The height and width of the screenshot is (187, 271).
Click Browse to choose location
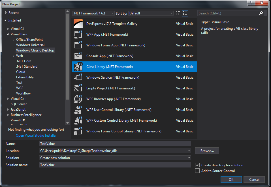(x=207, y=151)
